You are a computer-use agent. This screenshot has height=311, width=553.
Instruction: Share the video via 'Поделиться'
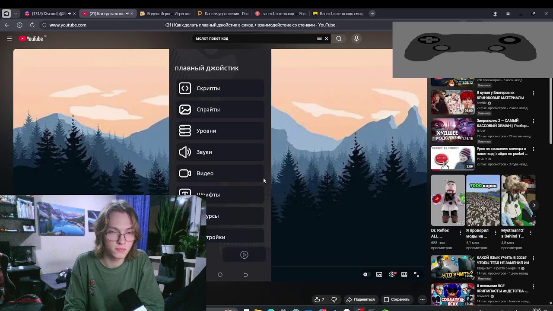click(360, 299)
